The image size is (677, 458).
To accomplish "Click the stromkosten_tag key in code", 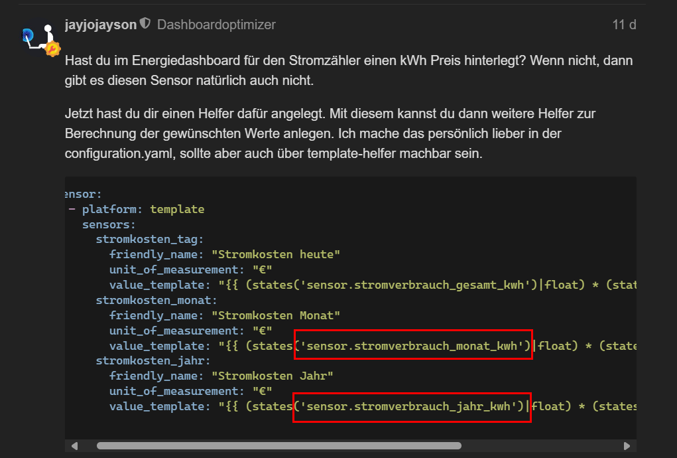I will point(149,239).
